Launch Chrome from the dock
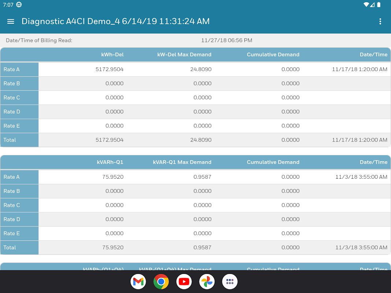This screenshot has width=391, height=293. point(161,282)
